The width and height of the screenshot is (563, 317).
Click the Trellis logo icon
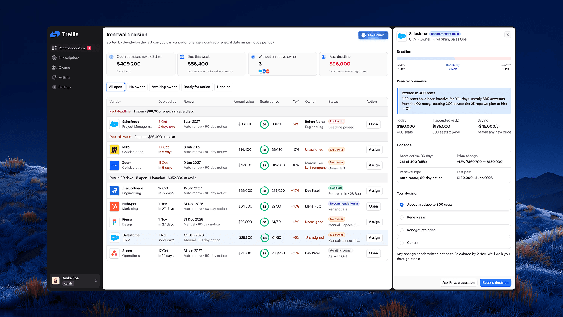[x=55, y=34]
